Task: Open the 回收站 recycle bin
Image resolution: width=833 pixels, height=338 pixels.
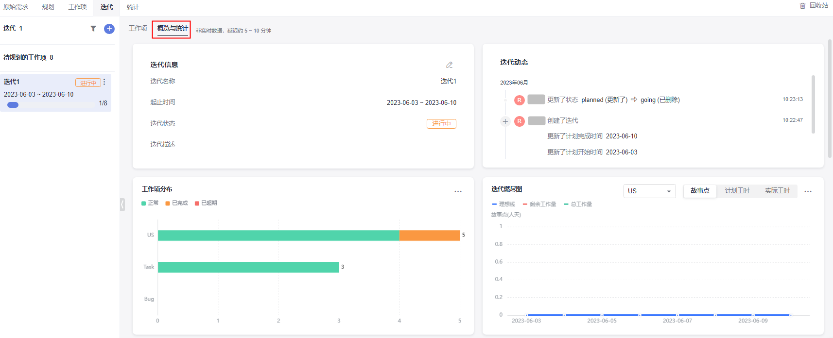Action: click(814, 6)
